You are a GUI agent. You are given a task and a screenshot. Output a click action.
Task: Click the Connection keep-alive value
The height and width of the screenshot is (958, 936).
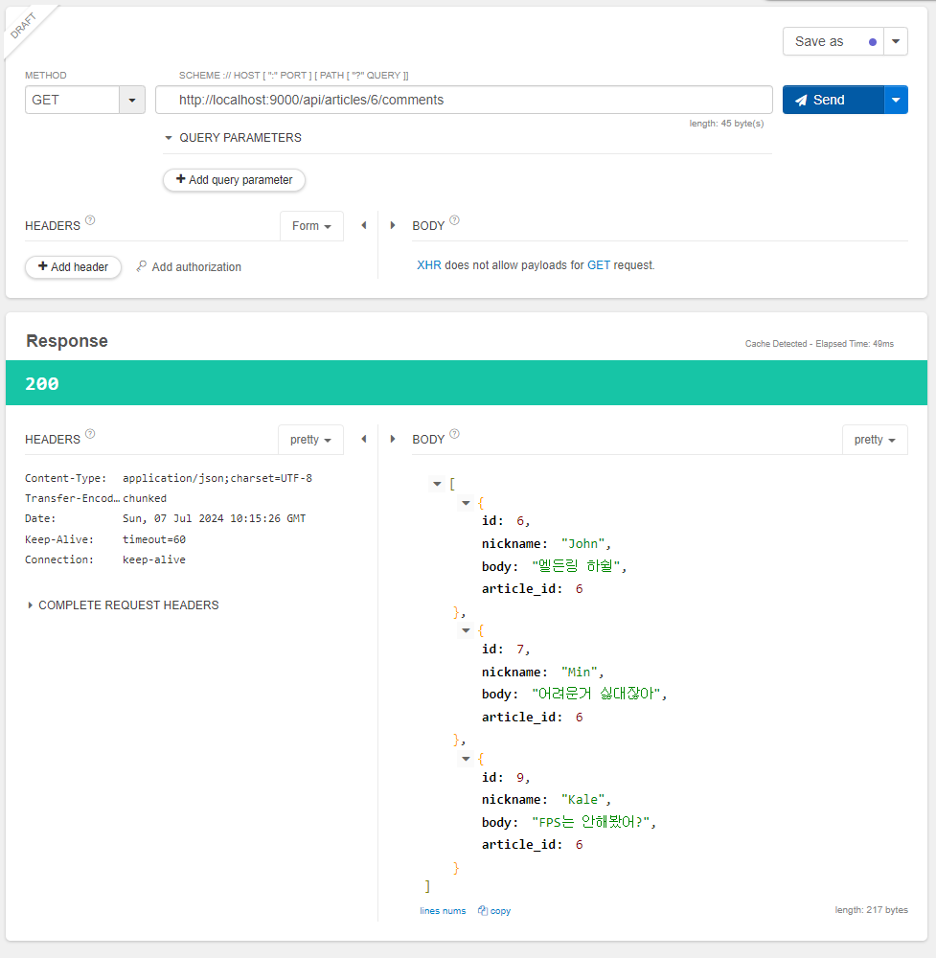(x=154, y=559)
